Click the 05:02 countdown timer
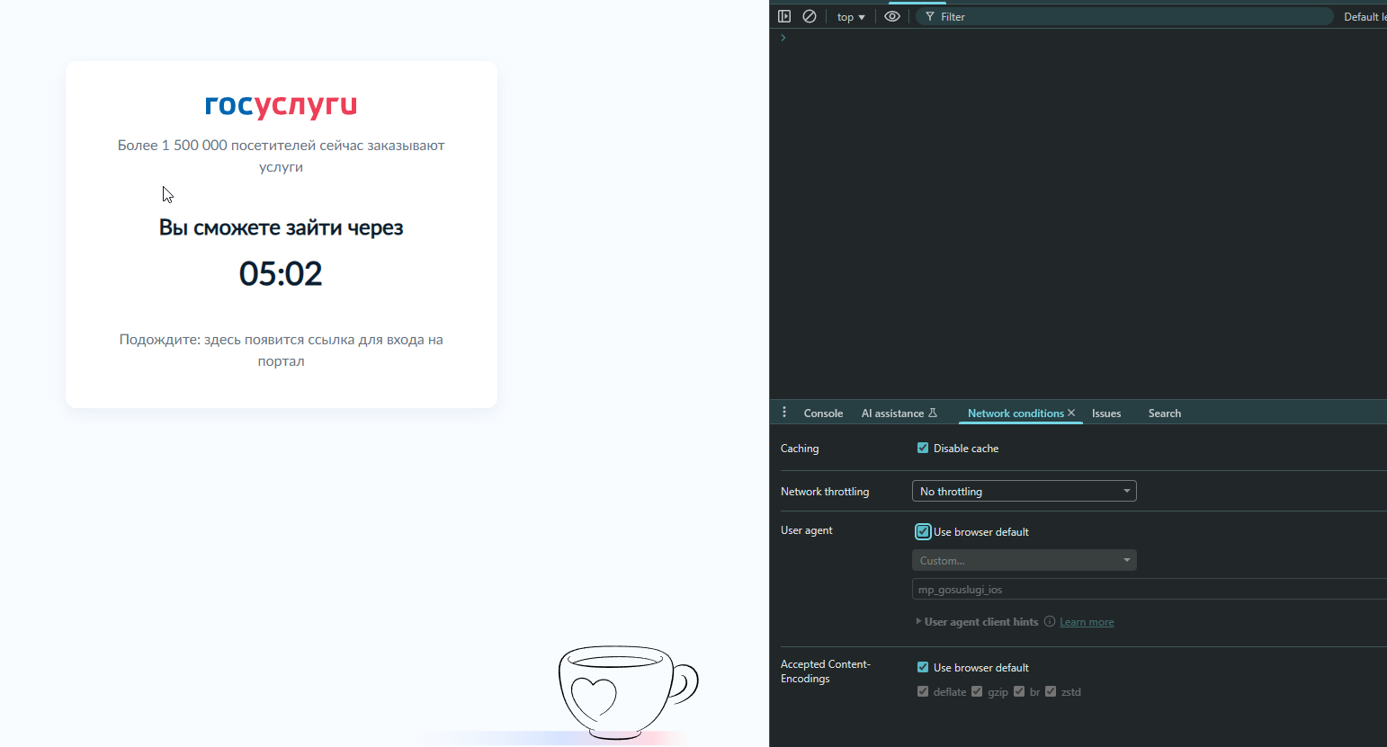The width and height of the screenshot is (1387, 747). 281,273
